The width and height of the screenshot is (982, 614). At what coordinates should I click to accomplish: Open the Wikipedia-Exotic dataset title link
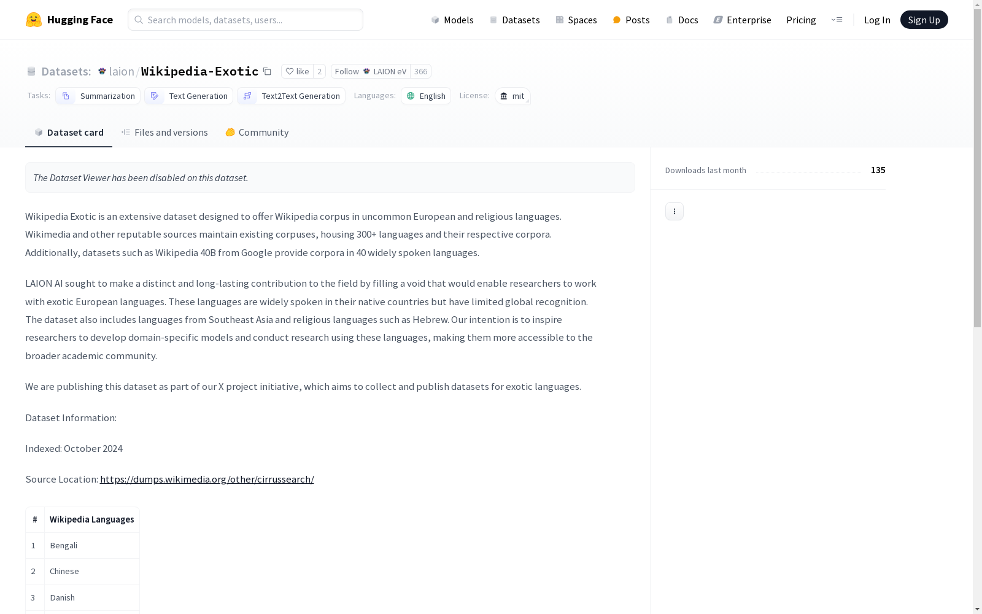click(199, 71)
